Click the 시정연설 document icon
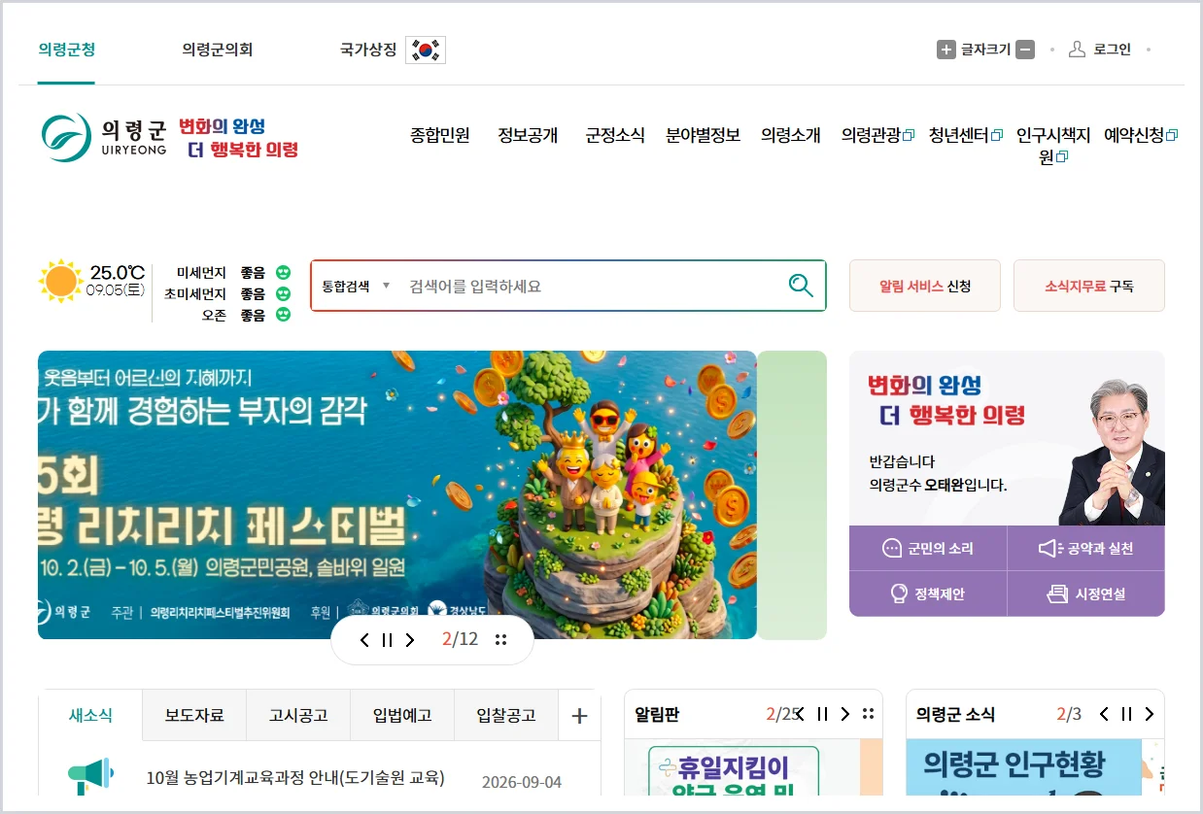The height and width of the screenshot is (814, 1203). (1057, 594)
